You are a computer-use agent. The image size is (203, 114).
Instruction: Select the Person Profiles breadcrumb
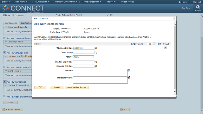tap(128, 2)
